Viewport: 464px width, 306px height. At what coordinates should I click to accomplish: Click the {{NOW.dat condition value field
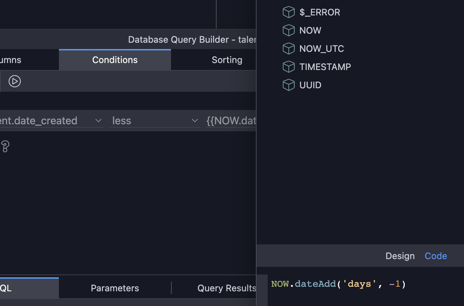coord(231,121)
